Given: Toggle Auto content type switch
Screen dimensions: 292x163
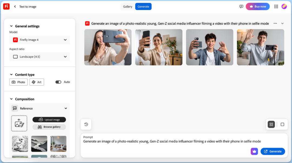Looking at the screenshot, I should coord(58,82).
